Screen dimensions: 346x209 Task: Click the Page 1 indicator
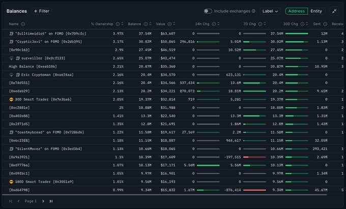31,201
